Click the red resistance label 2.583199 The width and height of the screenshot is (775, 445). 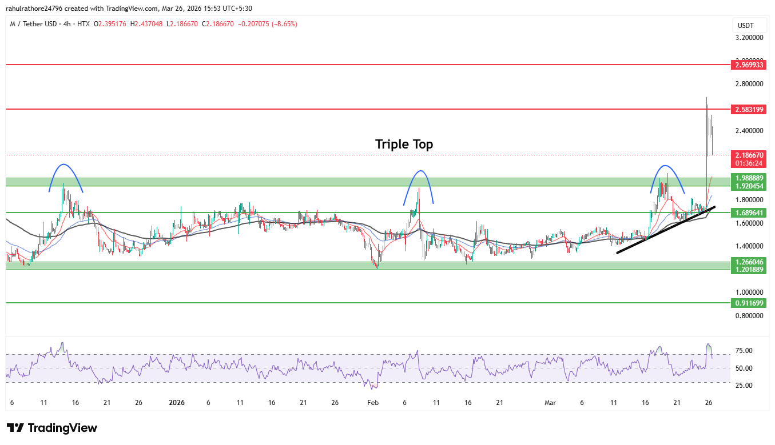coord(749,109)
